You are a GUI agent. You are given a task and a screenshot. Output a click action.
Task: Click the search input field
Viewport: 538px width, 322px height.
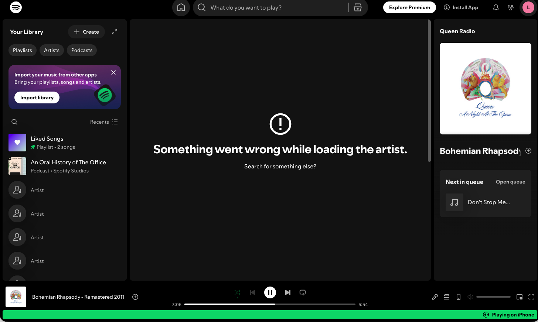pyautogui.click(x=277, y=7)
